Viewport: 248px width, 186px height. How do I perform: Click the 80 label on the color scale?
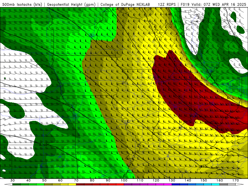click(x=92, y=180)
